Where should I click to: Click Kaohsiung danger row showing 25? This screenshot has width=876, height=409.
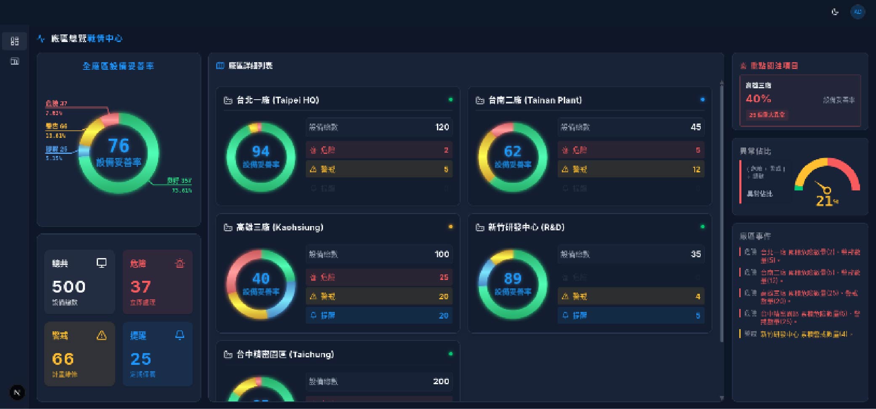378,277
